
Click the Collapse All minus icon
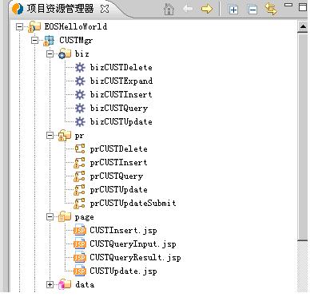click(x=252, y=10)
